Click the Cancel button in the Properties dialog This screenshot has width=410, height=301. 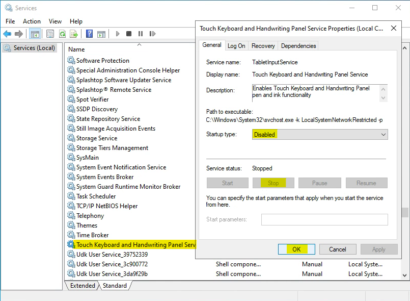[x=338, y=249]
